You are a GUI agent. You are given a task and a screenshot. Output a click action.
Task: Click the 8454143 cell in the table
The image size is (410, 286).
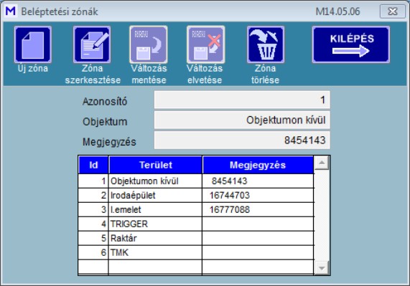258,181
